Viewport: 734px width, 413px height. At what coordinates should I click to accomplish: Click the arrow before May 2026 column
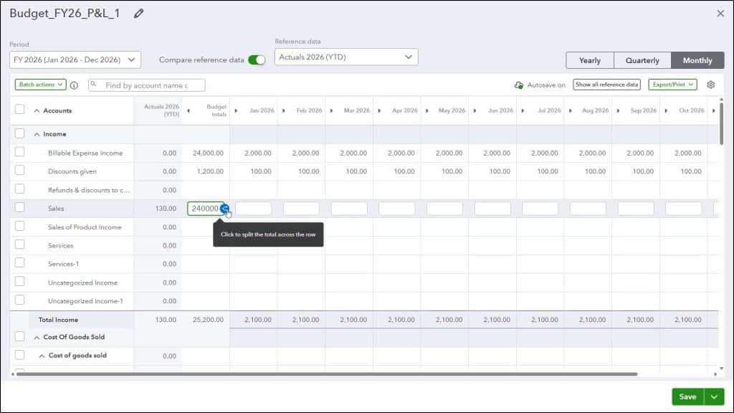click(427, 111)
